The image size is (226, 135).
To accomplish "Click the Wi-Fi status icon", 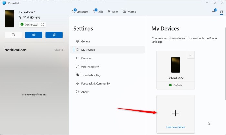I will coord(24,17).
